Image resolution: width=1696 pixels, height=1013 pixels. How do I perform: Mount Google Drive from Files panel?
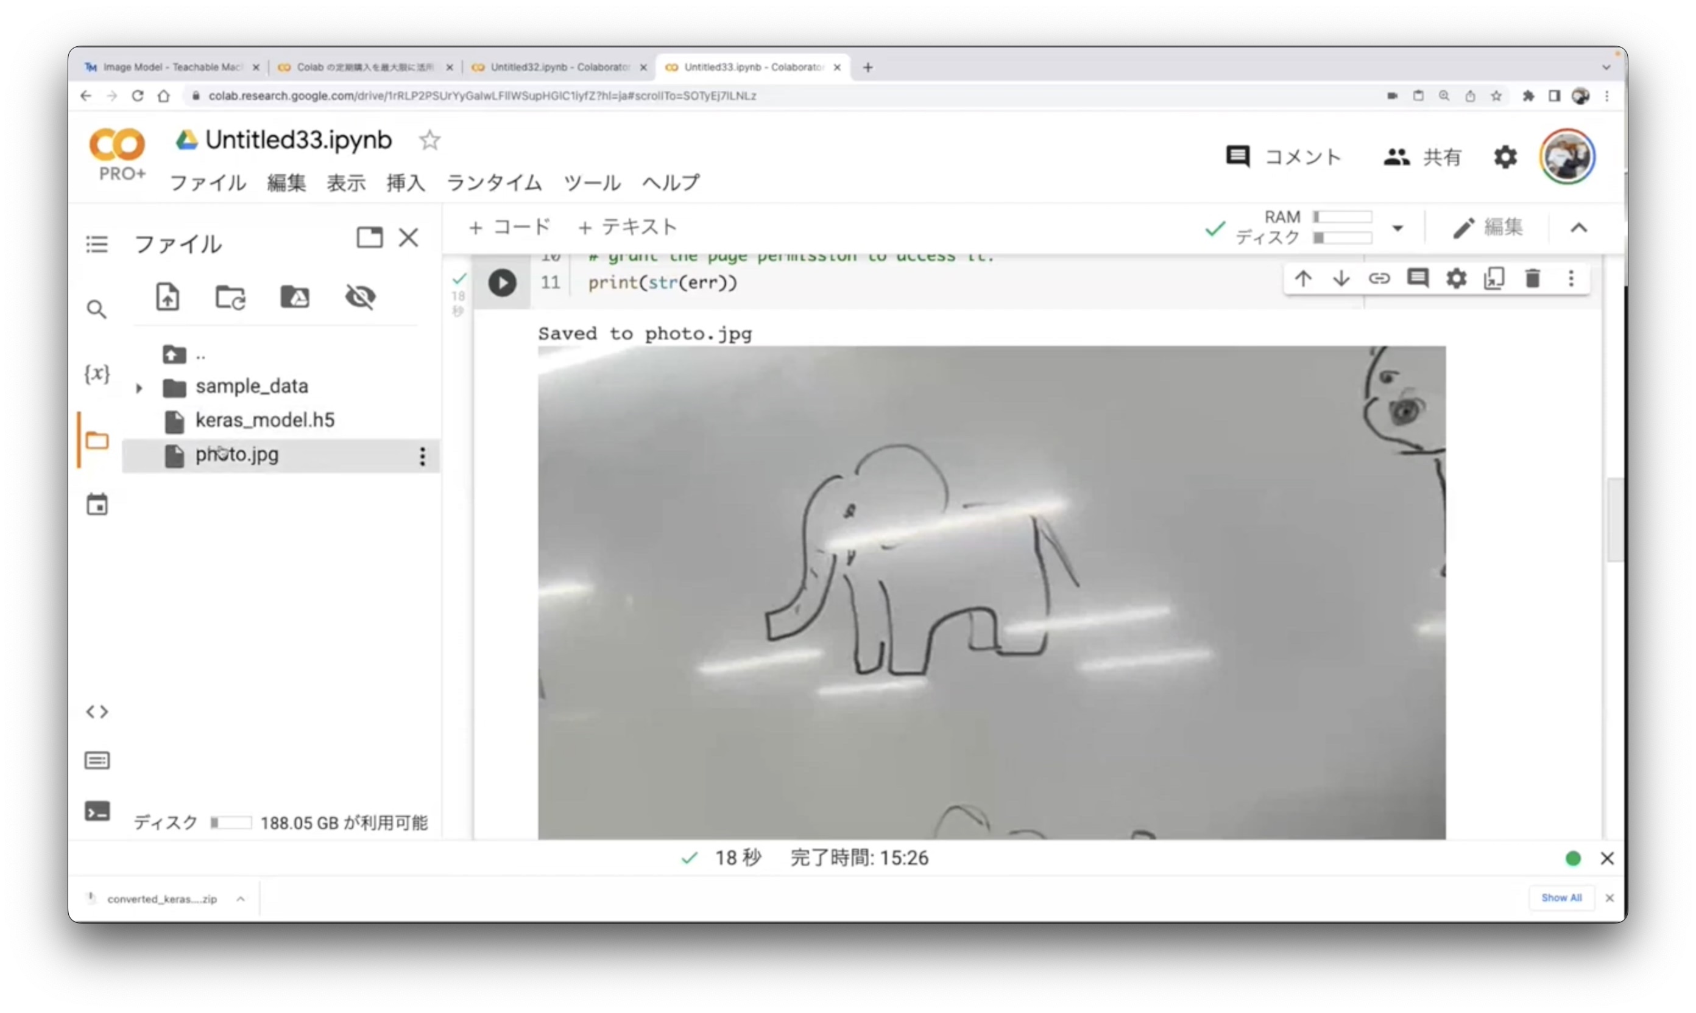(295, 297)
